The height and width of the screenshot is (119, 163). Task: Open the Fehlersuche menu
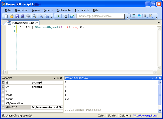click(x=64, y=10)
